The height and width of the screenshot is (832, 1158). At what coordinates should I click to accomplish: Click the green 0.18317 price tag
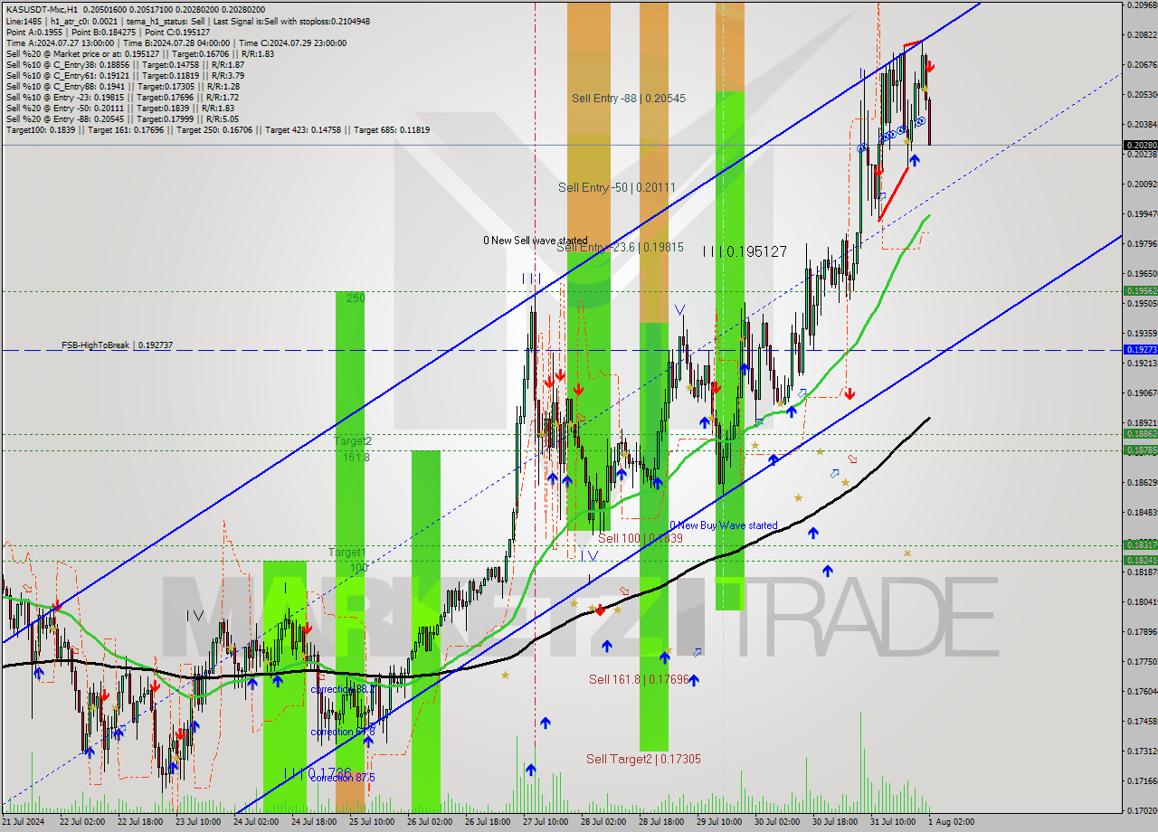pyautogui.click(x=1140, y=544)
